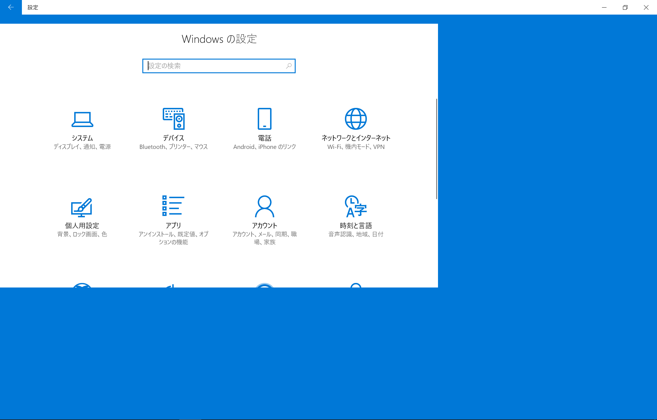The image size is (657, 420).
Task: Click the アカウント label text
Action: [x=265, y=225]
